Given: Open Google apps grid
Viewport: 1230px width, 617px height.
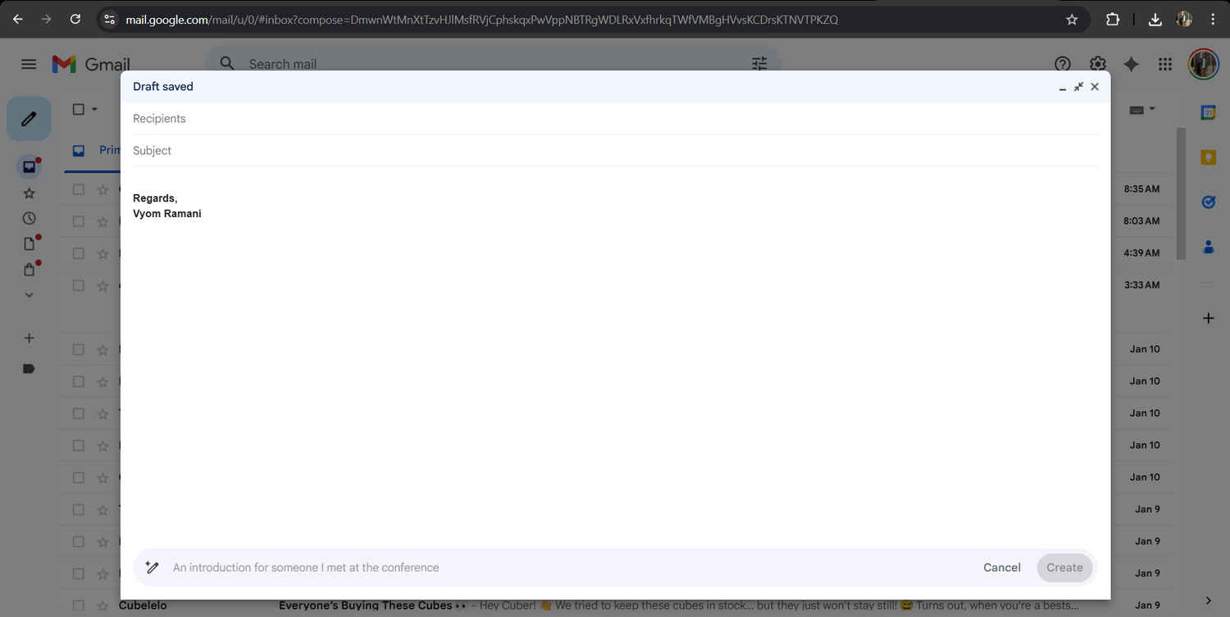Looking at the screenshot, I should (x=1164, y=64).
